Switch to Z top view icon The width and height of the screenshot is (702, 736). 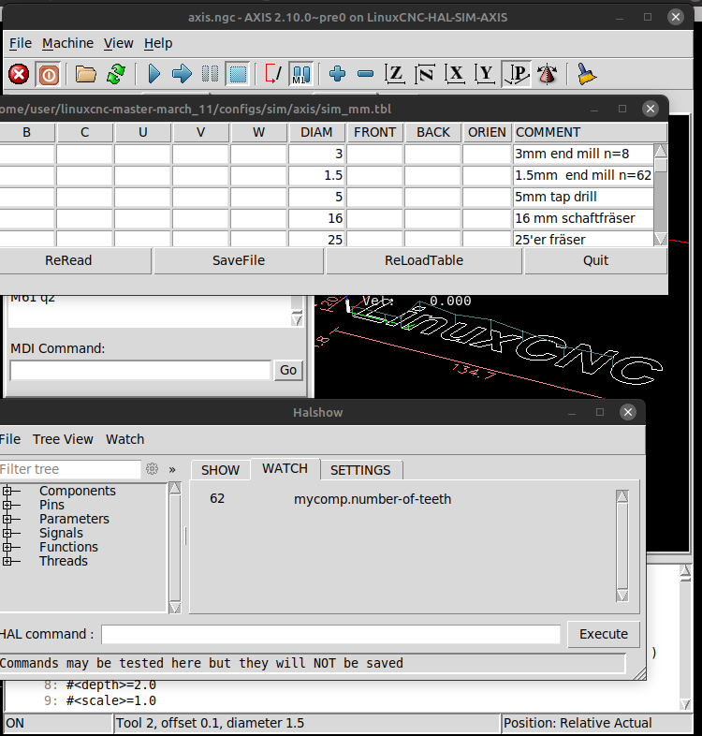395,74
